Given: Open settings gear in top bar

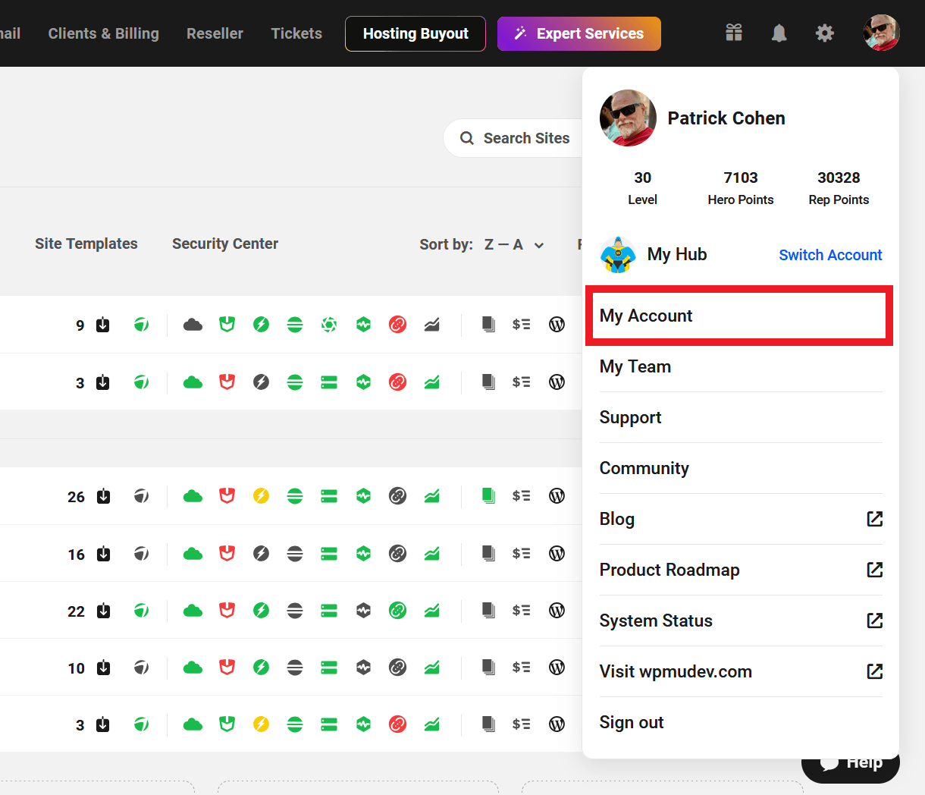Looking at the screenshot, I should 824,33.
